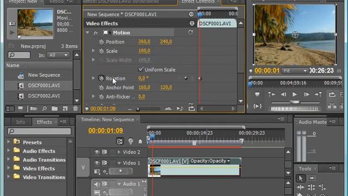Set unnumbered marker in timeline
This screenshot has height=196, width=348.
tap(140, 142)
